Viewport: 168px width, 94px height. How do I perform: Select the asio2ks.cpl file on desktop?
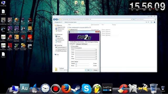point(3,12)
